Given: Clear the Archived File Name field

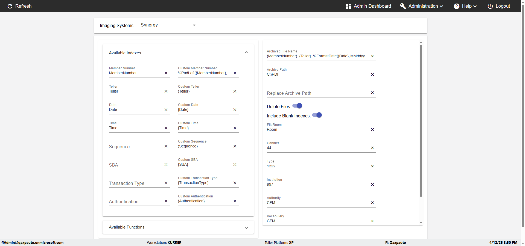Looking at the screenshot, I should [372, 56].
